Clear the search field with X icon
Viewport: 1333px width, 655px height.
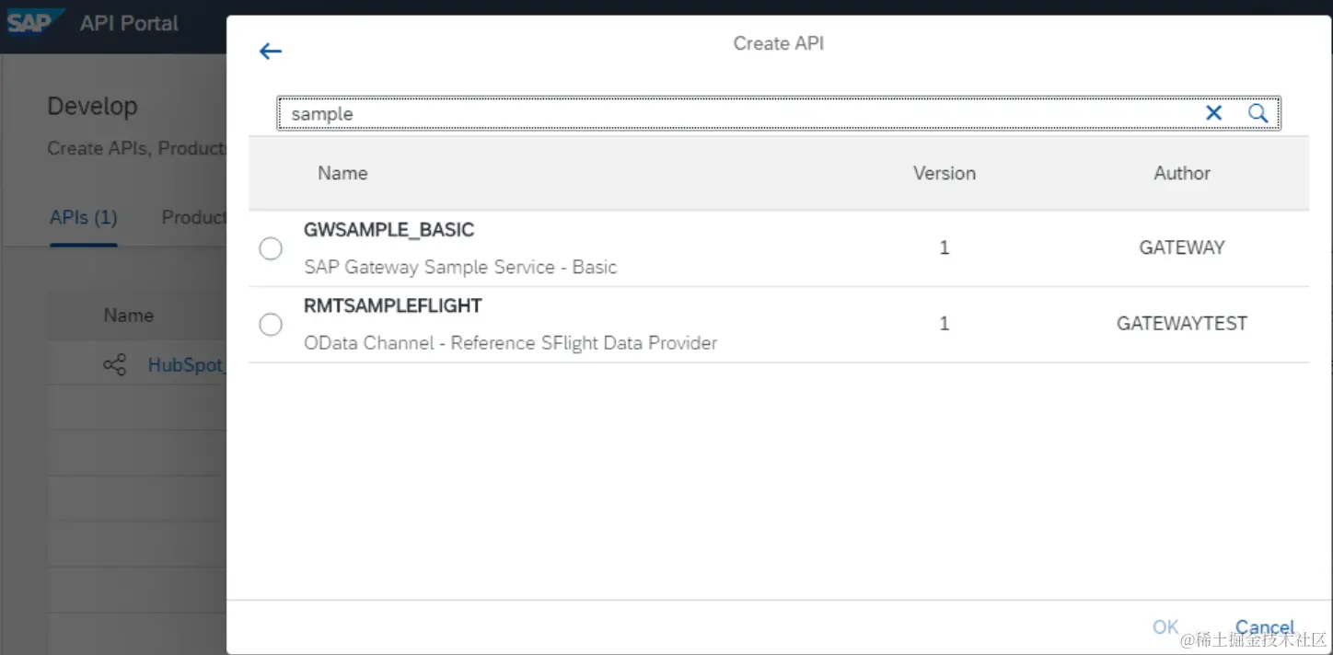[1213, 113]
